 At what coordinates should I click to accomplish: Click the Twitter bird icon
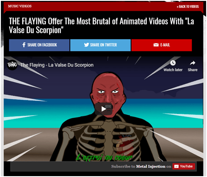pyautogui.click(x=87, y=45)
